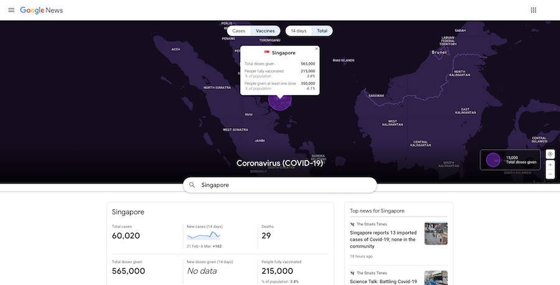Switch map to Vaccines view
This screenshot has height=285, width=560.
tap(265, 30)
